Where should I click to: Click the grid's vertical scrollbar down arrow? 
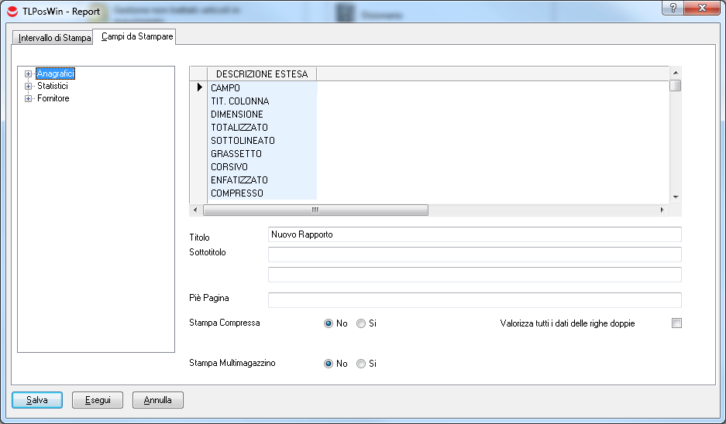[676, 197]
